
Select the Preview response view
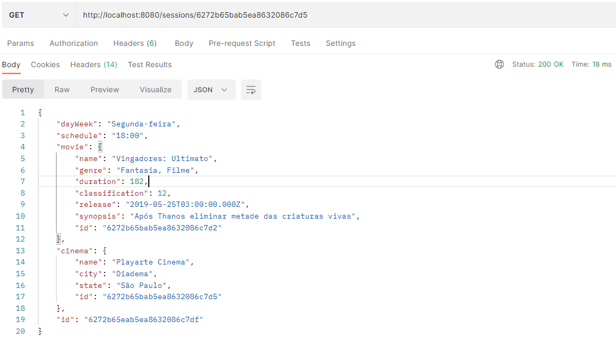point(105,90)
